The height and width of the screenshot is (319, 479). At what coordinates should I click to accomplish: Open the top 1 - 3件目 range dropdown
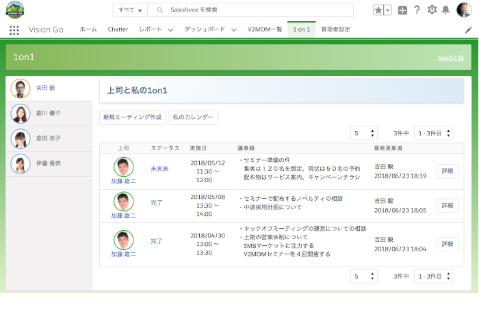point(433,133)
